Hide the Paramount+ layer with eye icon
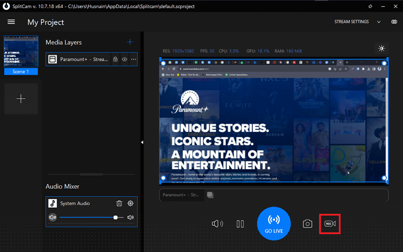This screenshot has width=403, height=252. point(125,59)
